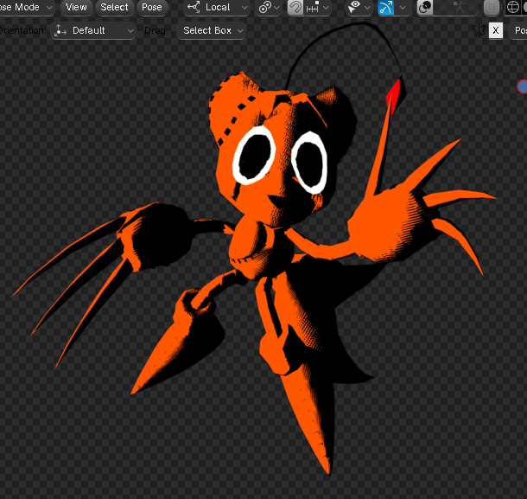This screenshot has height=499, width=527.
Task: Expand the arrow beside the figure icon
Action: point(473,7)
